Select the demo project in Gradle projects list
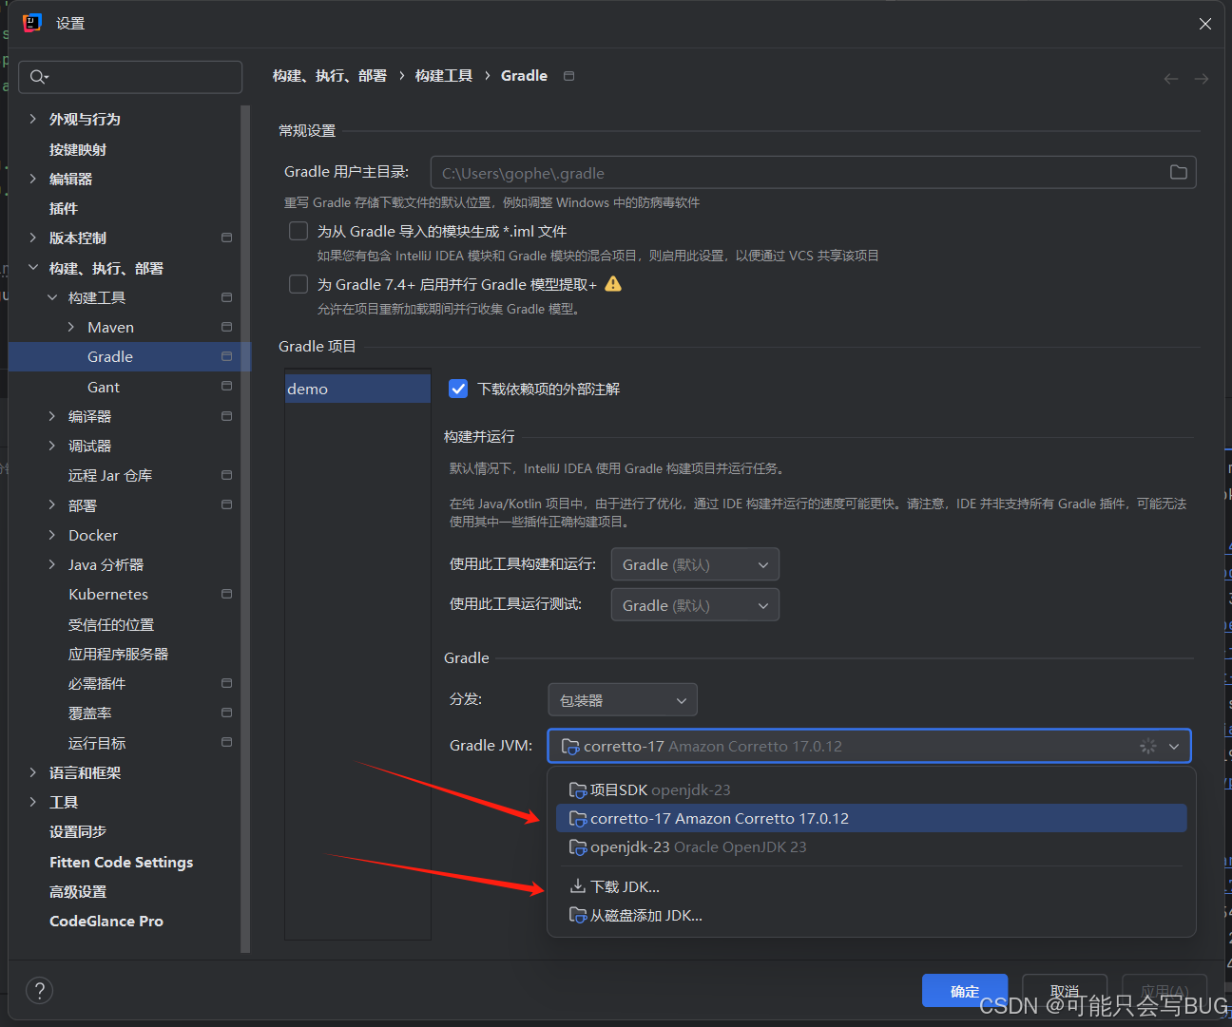Viewport: 1232px width, 1027px height. [x=357, y=389]
